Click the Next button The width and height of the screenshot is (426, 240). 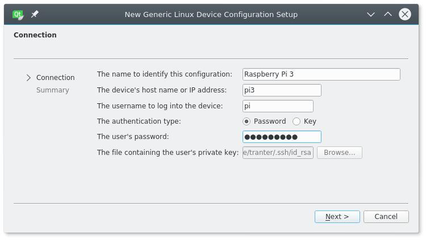pyautogui.click(x=338, y=217)
